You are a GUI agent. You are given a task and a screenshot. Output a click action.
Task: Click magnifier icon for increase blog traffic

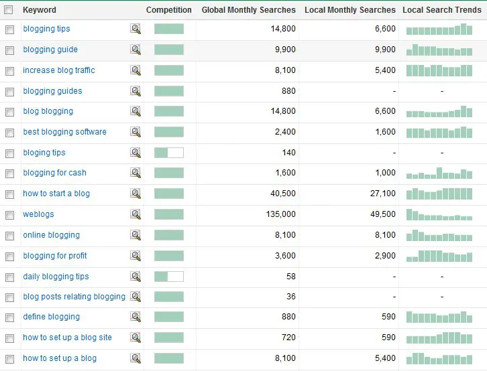tap(136, 70)
